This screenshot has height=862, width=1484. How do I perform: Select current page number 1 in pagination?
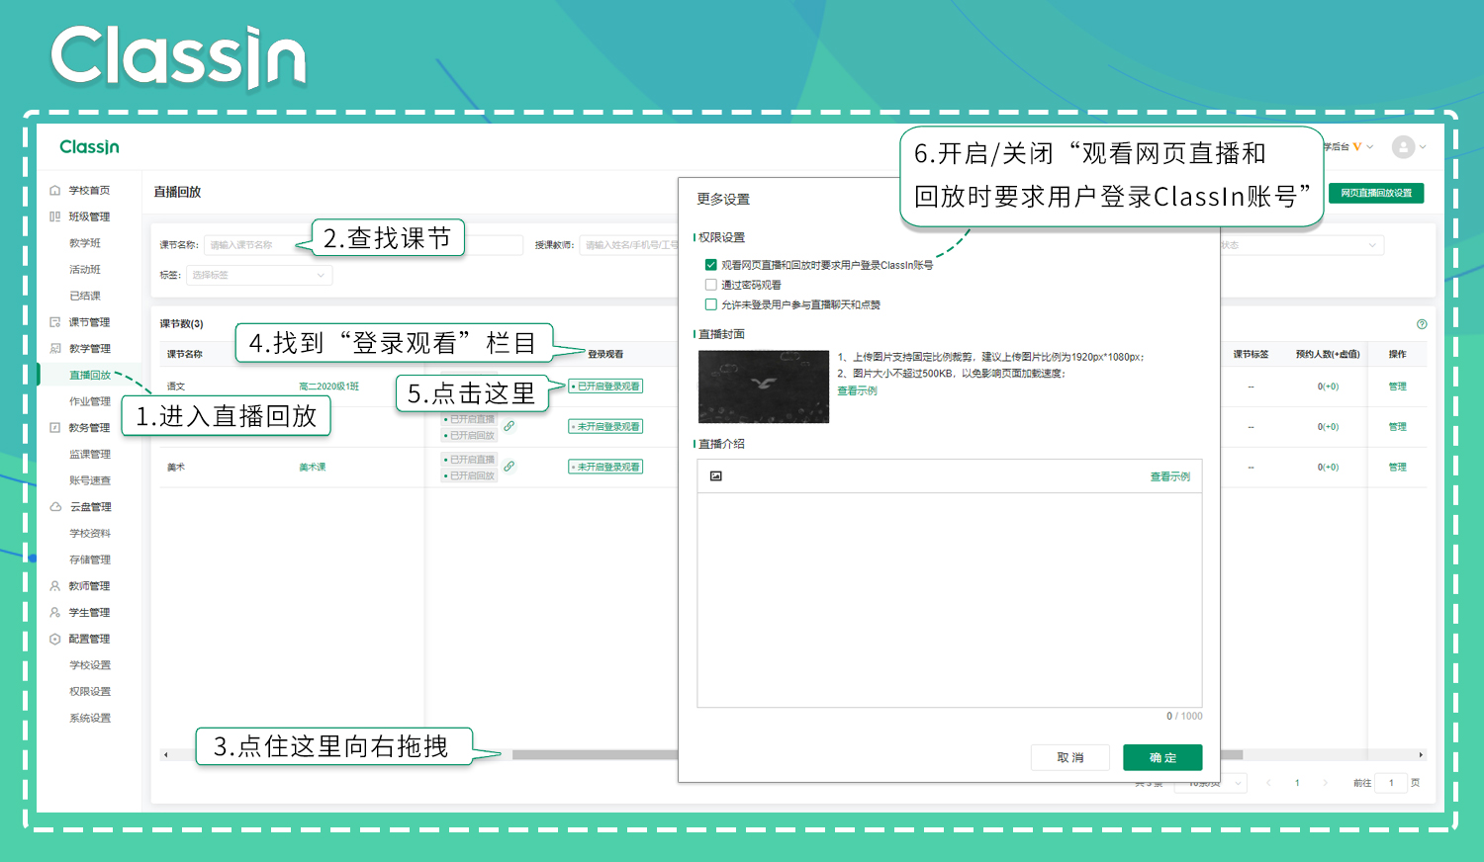(x=1297, y=783)
